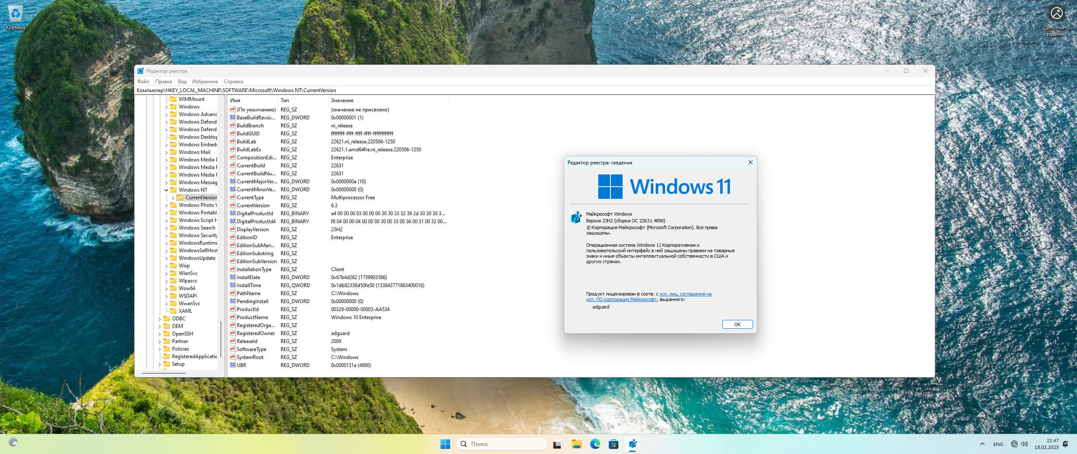Show hidden system tray icons chevron

(x=982, y=444)
